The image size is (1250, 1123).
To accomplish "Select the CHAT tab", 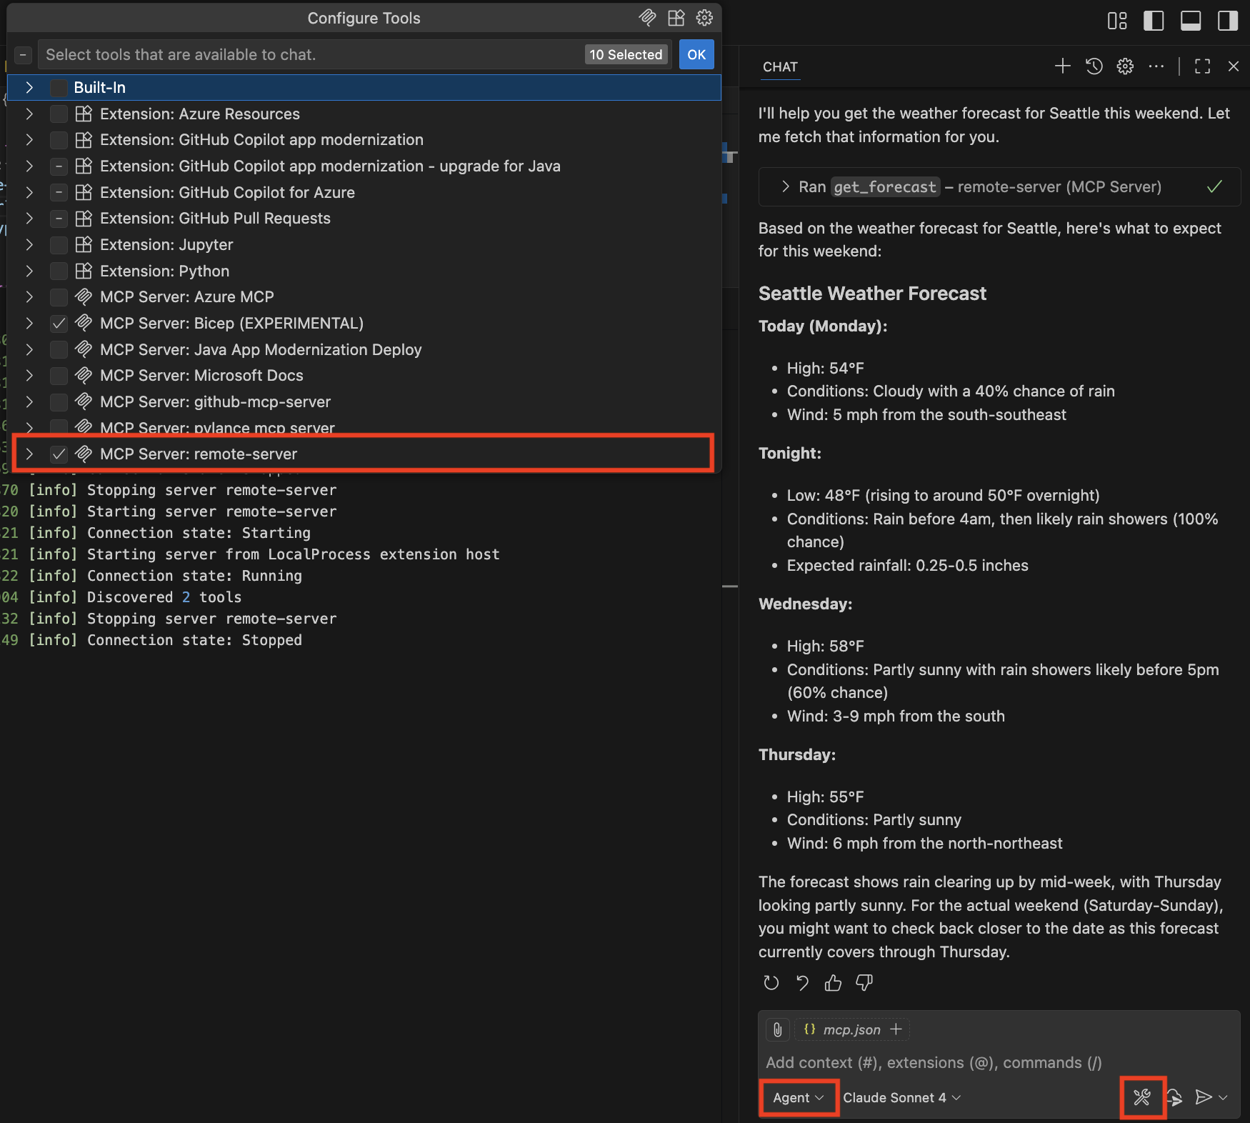I will click(780, 66).
